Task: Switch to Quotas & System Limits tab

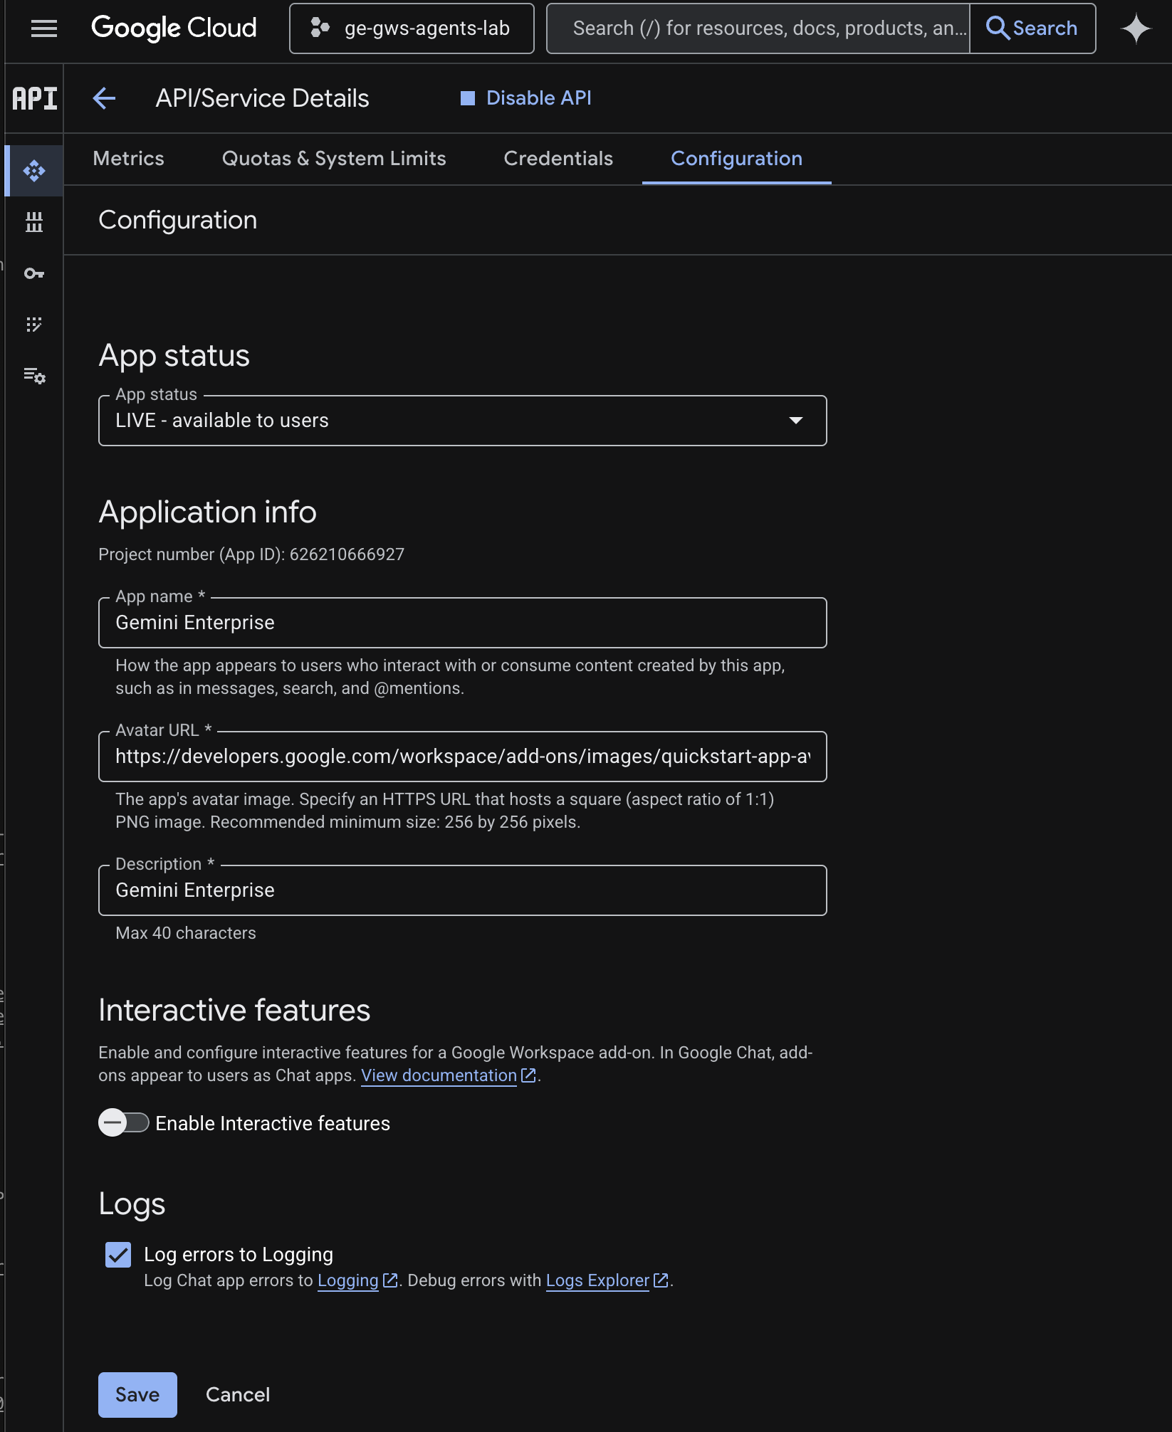Action: click(334, 159)
